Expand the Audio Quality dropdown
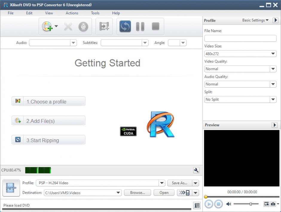This screenshot has height=212, width=281. (273, 84)
